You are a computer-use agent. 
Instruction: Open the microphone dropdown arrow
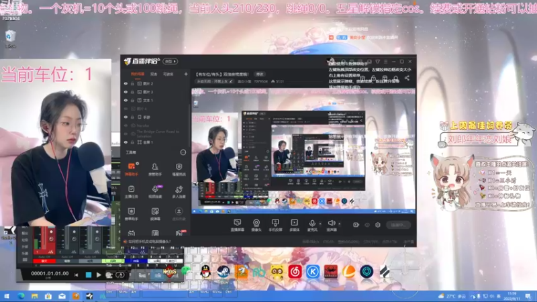pyautogui.click(x=320, y=224)
